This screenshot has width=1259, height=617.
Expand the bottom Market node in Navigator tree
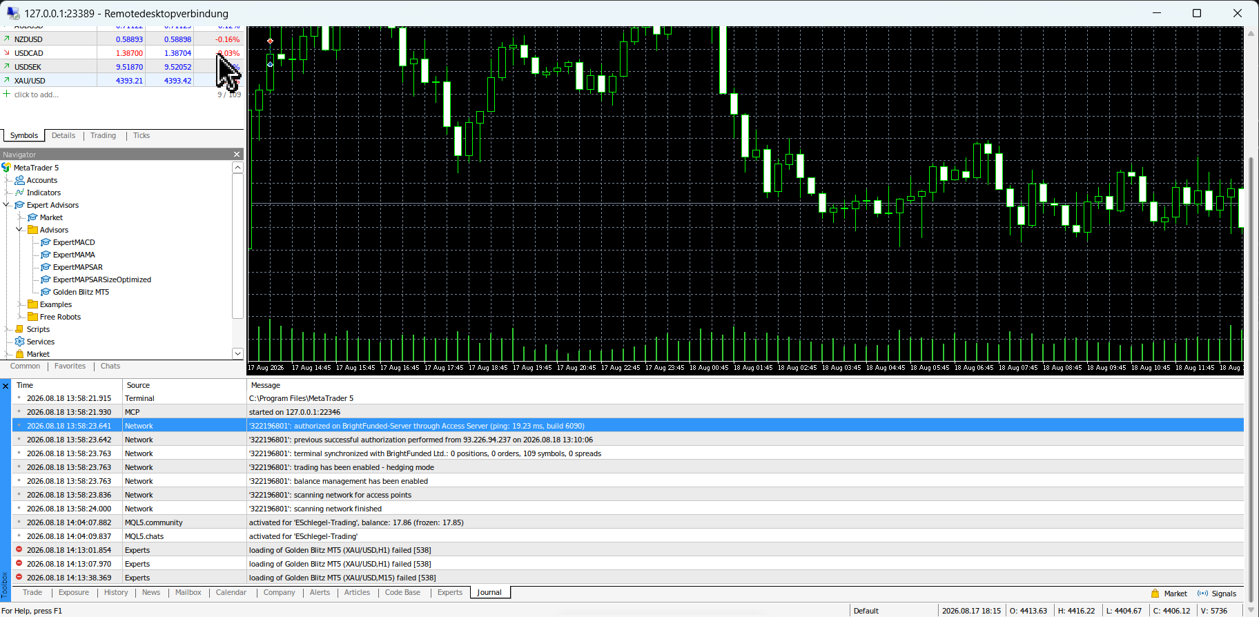7,354
